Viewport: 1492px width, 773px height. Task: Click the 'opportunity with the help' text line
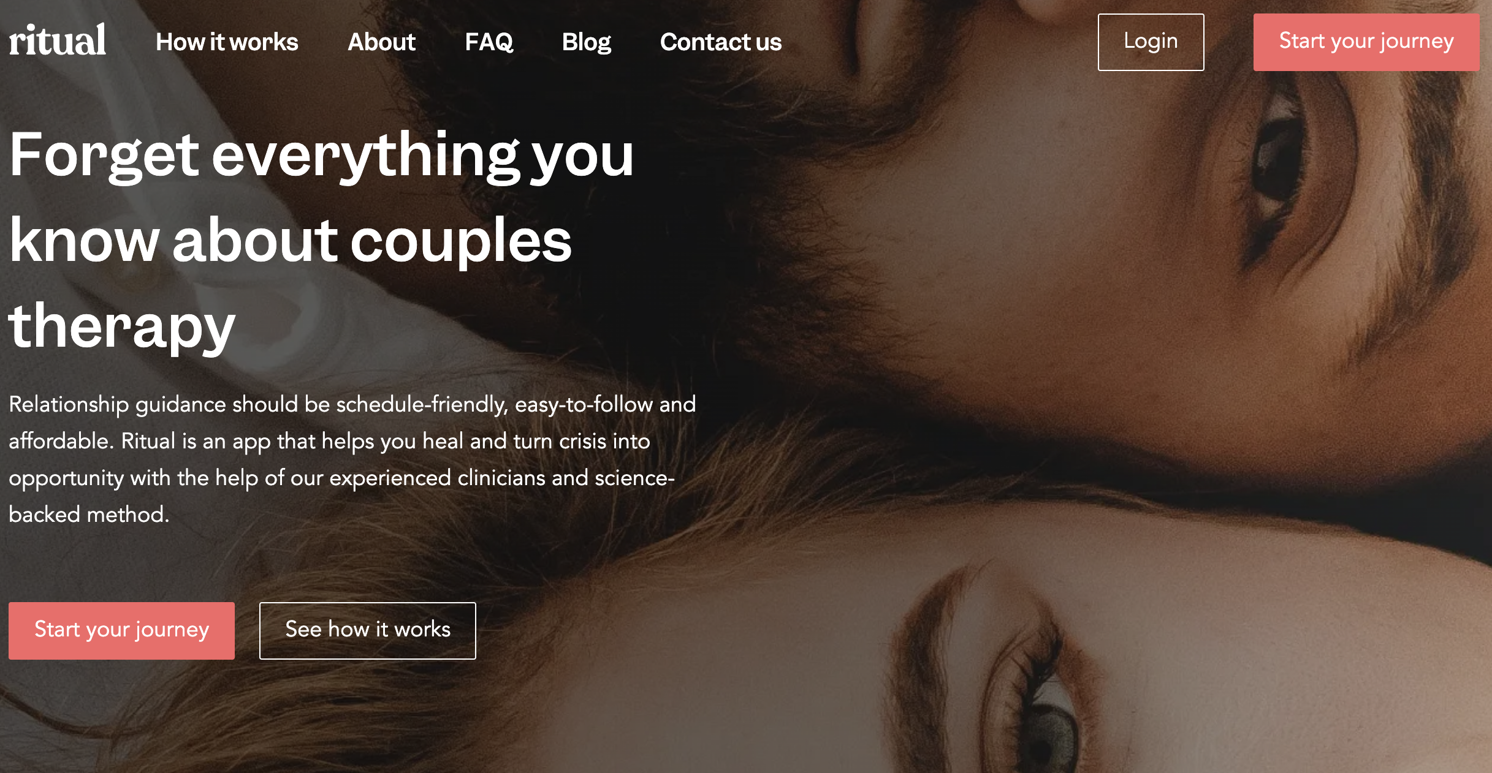pos(341,478)
